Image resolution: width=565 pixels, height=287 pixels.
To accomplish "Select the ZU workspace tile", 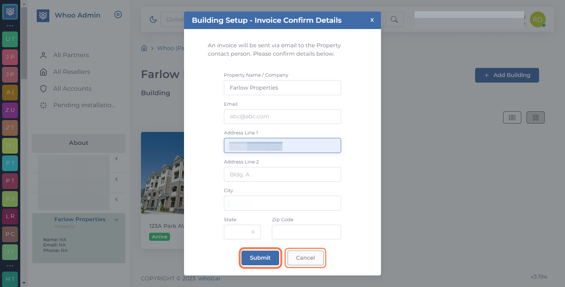I will point(10,110).
